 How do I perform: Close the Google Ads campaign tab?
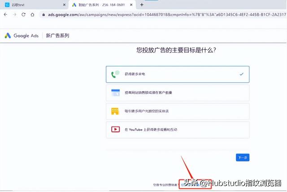point(131,5)
